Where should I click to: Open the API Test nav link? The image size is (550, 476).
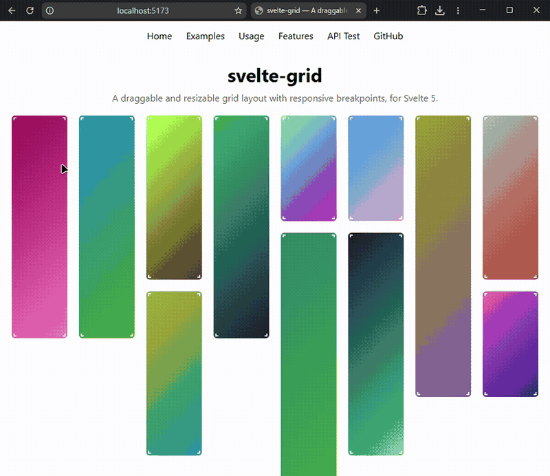(343, 36)
